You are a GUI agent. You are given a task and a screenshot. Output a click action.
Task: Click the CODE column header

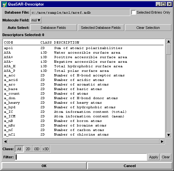coord(8,43)
